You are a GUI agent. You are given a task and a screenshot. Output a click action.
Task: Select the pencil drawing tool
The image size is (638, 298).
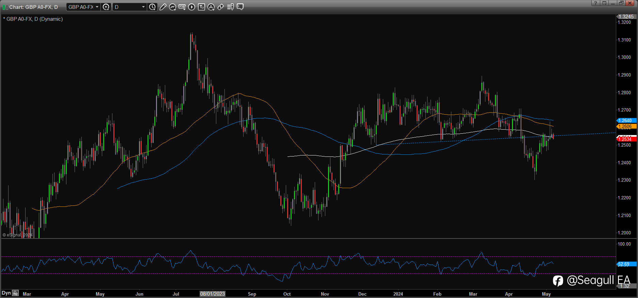(163, 7)
